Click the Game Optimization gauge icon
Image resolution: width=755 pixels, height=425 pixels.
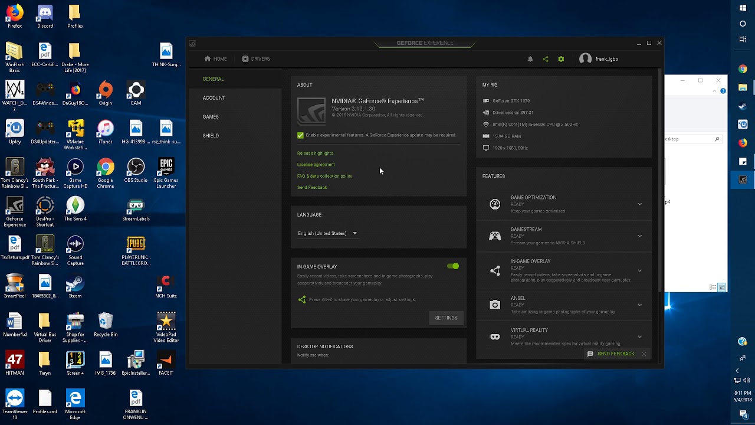(x=495, y=204)
